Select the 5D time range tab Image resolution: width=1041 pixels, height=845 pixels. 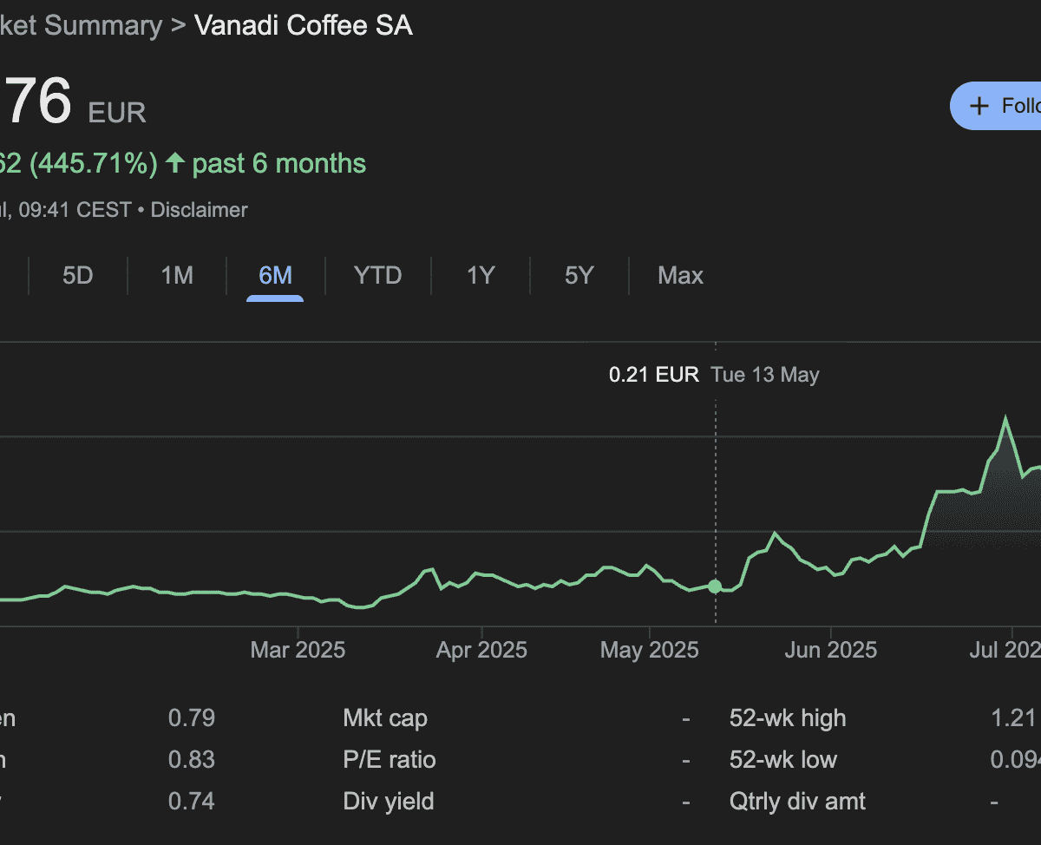point(78,276)
